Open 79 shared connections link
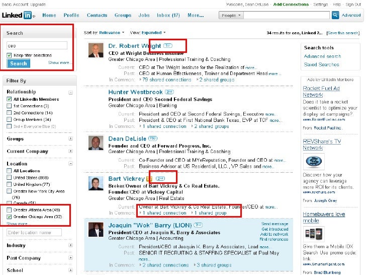366x275 pixels. tap(167, 80)
